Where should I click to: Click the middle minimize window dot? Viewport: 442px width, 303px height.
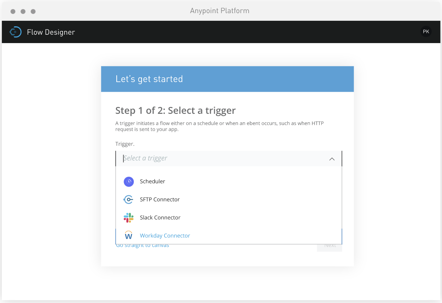[x=23, y=11]
